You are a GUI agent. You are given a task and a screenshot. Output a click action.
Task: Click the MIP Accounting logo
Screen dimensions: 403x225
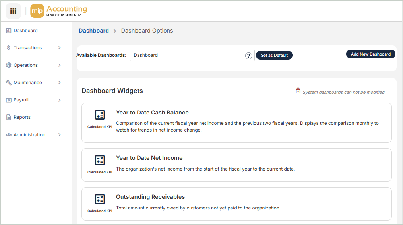(x=59, y=11)
